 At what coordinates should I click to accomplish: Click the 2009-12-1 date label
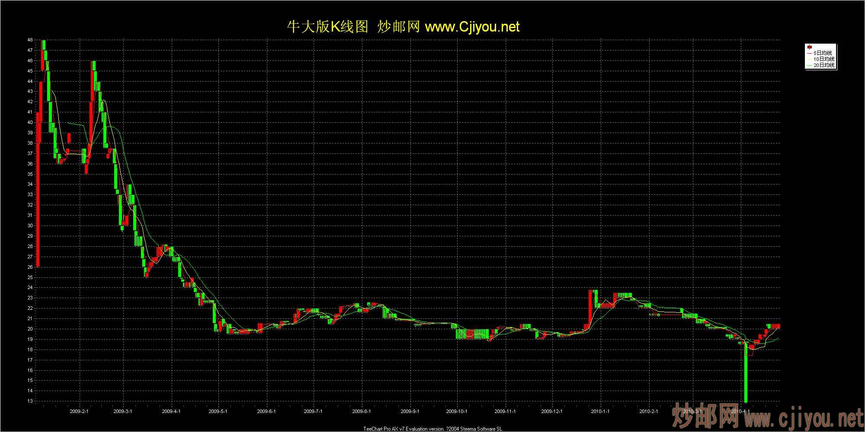click(552, 411)
